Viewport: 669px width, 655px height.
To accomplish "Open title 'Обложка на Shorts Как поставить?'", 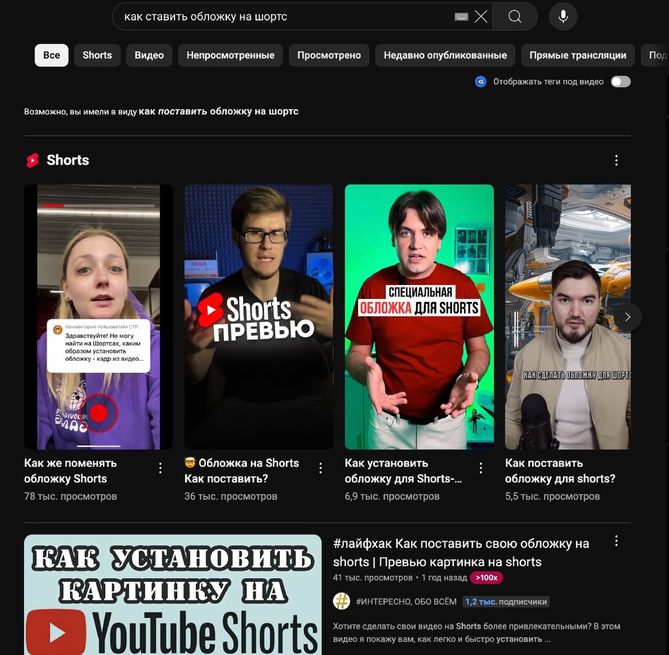I will (x=241, y=471).
